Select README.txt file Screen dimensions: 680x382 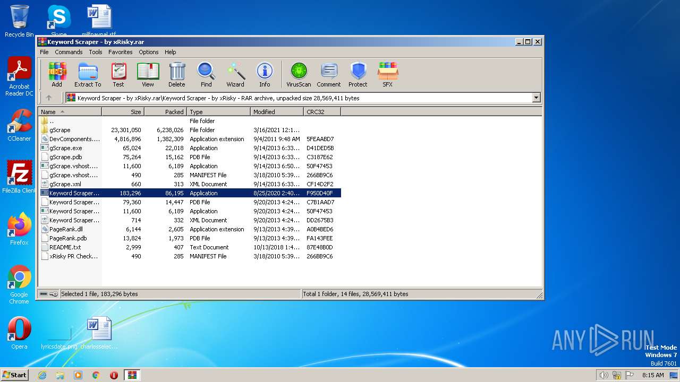[190, 247]
